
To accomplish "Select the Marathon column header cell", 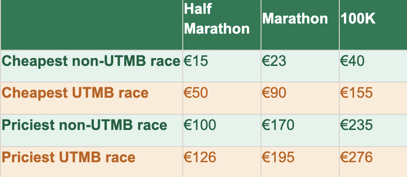I will 300,25.
